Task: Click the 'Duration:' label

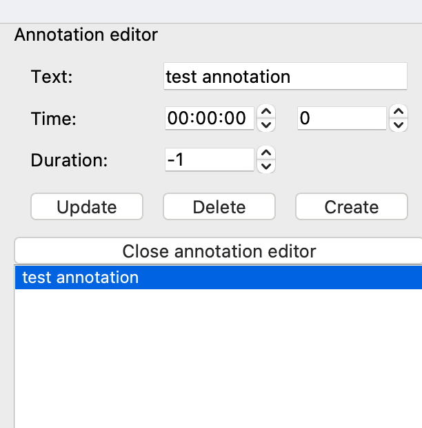Action: tap(70, 161)
